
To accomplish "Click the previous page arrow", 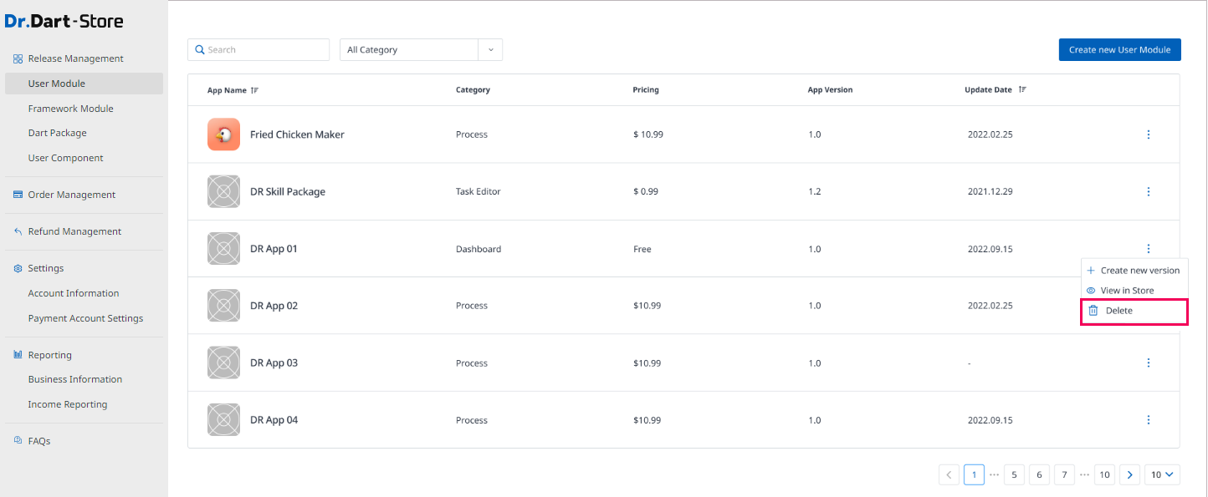I will point(949,474).
